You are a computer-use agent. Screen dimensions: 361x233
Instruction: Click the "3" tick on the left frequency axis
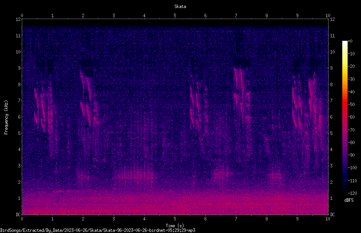click(20, 166)
